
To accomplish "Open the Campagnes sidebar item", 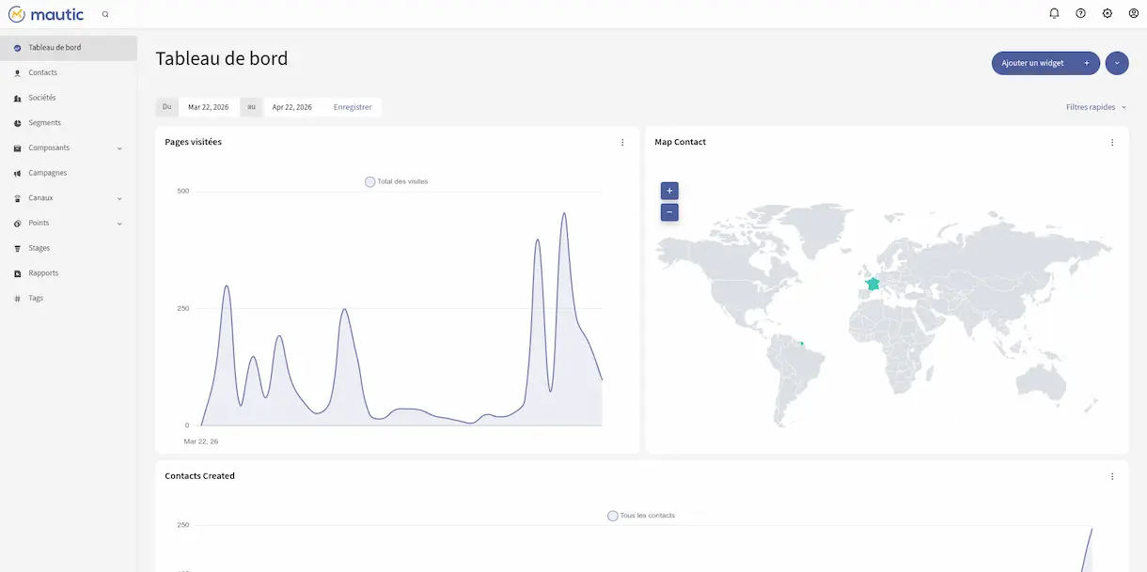I will click(48, 174).
